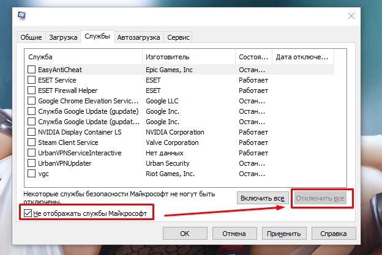Open the Загрузка tab

tap(63, 37)
